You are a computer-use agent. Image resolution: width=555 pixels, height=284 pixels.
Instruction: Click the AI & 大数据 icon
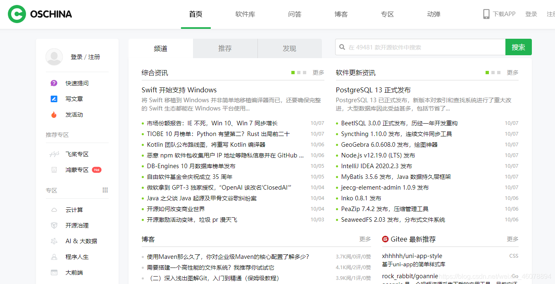coord(54,241)
